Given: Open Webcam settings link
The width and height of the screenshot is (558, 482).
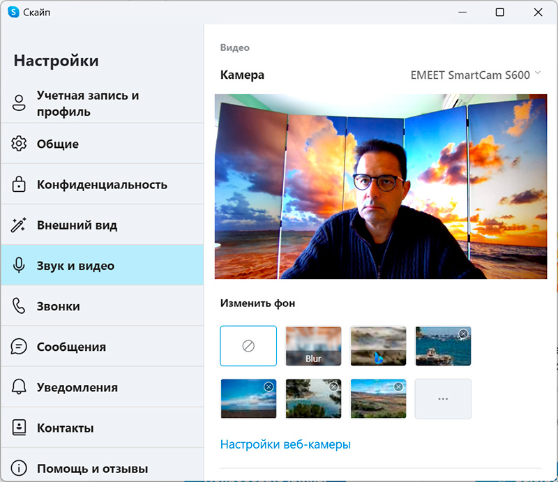Looking at the screenshot, I should click(x=285, y=444).
